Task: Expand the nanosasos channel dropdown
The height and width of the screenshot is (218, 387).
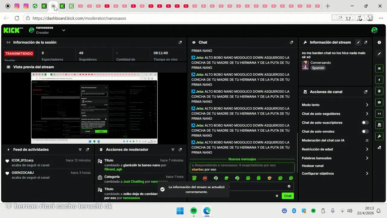Action: [63, 30]
